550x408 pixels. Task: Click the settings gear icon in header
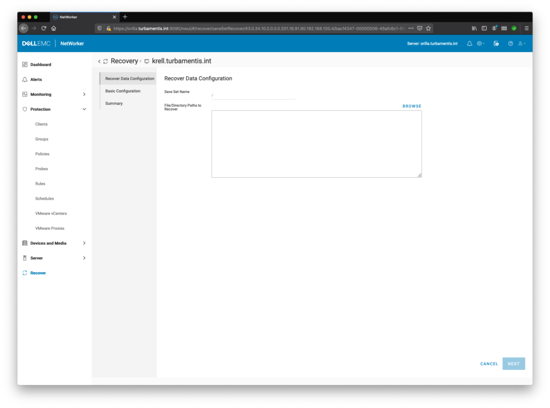[479, 43]
